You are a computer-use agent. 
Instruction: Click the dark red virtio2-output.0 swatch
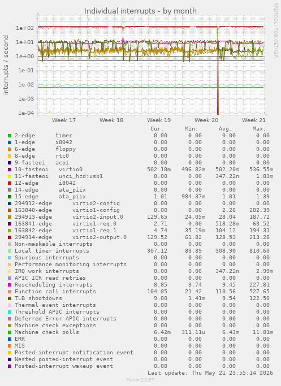(x=10, y=237)
